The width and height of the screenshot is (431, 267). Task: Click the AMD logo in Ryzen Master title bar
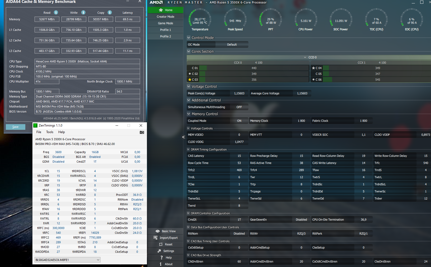pyautogui.click(x=156, y=2)
